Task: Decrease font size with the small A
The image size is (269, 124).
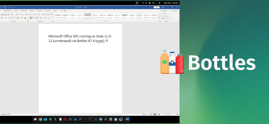Action: 19,15
